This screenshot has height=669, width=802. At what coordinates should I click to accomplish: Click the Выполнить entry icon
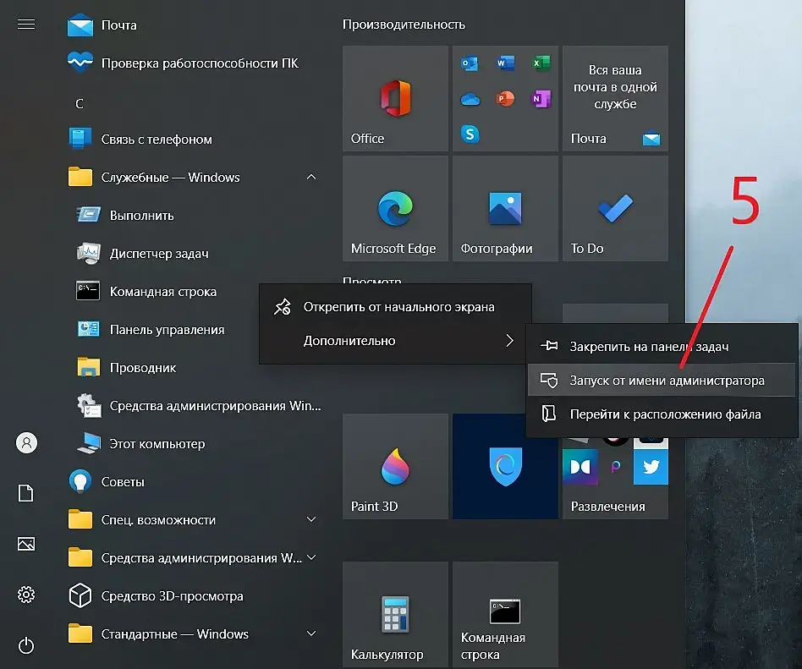[88, 215]
